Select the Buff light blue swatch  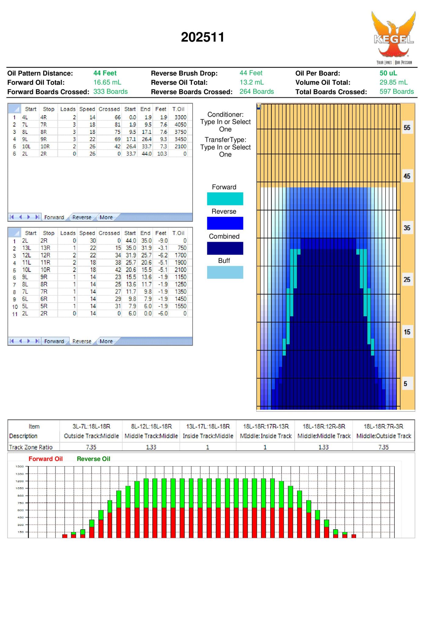click(225, 272)
